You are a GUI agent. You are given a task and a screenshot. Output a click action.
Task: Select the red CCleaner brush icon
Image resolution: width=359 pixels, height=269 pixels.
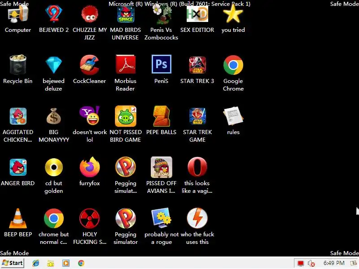pyautogui.click(x=90, y=65)
